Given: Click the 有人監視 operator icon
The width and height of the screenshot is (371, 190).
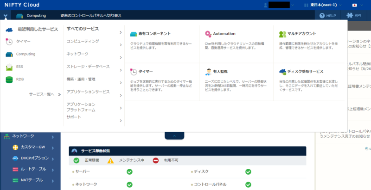Looking at the screenshot, I should (208, 72).
